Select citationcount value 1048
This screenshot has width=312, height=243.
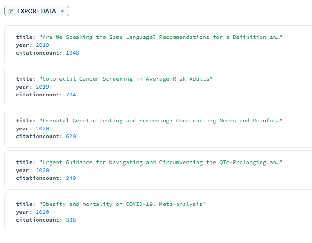click(72, 53)
